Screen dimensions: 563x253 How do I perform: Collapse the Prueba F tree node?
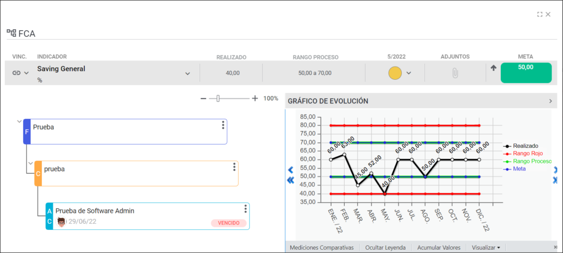(19, 121)
